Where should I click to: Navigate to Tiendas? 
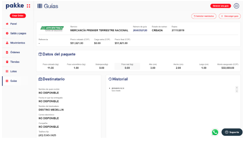(x=15, y=62)
